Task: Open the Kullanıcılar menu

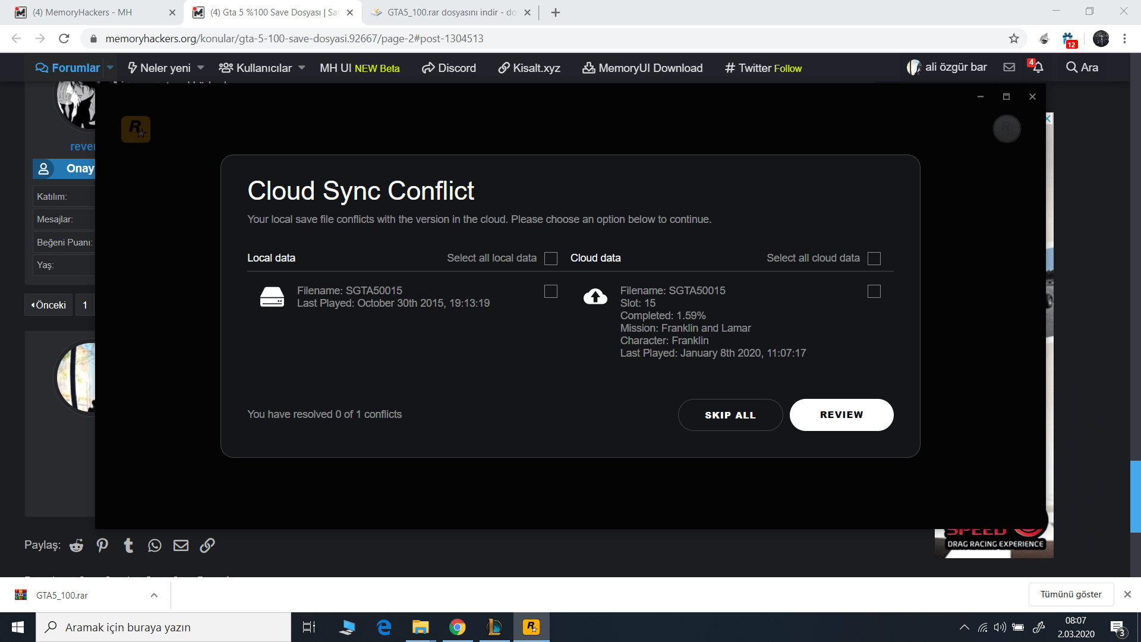Action: [256, 68]
